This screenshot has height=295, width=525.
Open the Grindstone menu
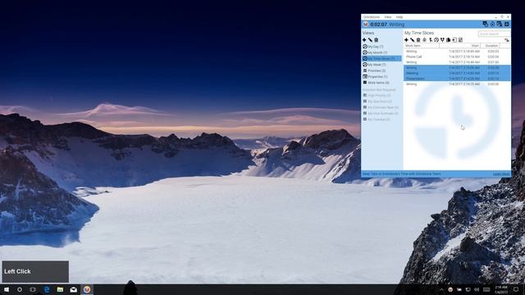tap(372, 16)
